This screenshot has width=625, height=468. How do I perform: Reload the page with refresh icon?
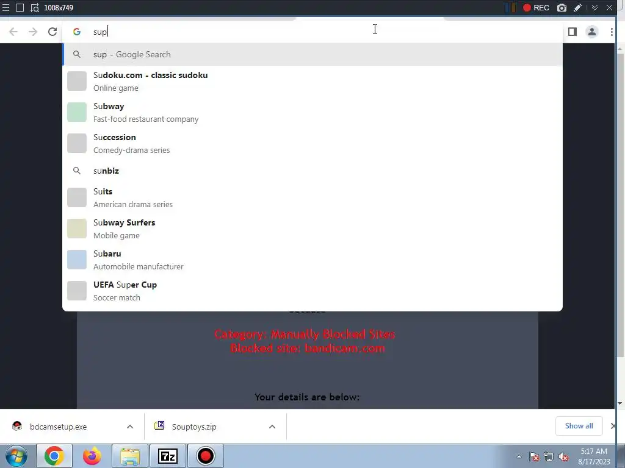[52, 32]
